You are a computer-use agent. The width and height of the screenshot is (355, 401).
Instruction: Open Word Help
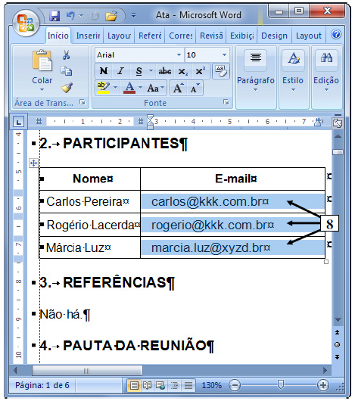click(x=335, y=34)
